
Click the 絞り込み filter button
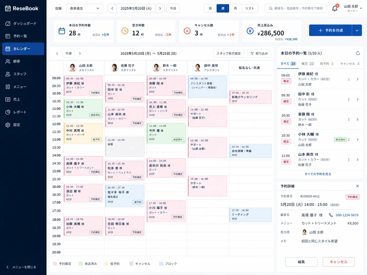click(259, 53)
